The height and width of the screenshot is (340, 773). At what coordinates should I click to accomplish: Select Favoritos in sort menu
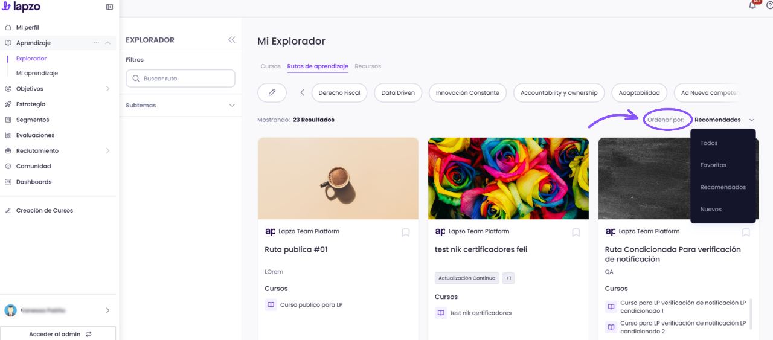coord(723,165)
